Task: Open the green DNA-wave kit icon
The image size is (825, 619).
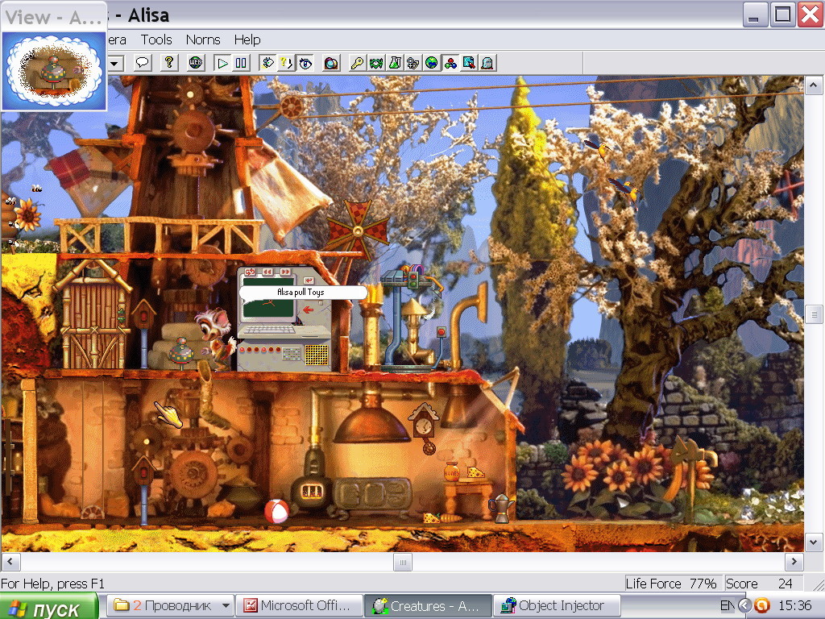Action: pos(375,63)
